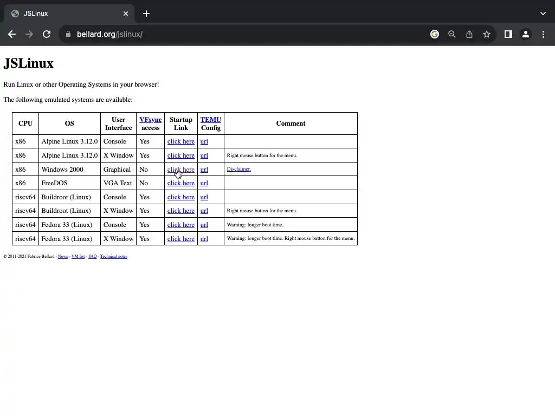Viewport: 555px width, 416px height.
Task: Open the VM list footer link
Action: pos(78,256)
